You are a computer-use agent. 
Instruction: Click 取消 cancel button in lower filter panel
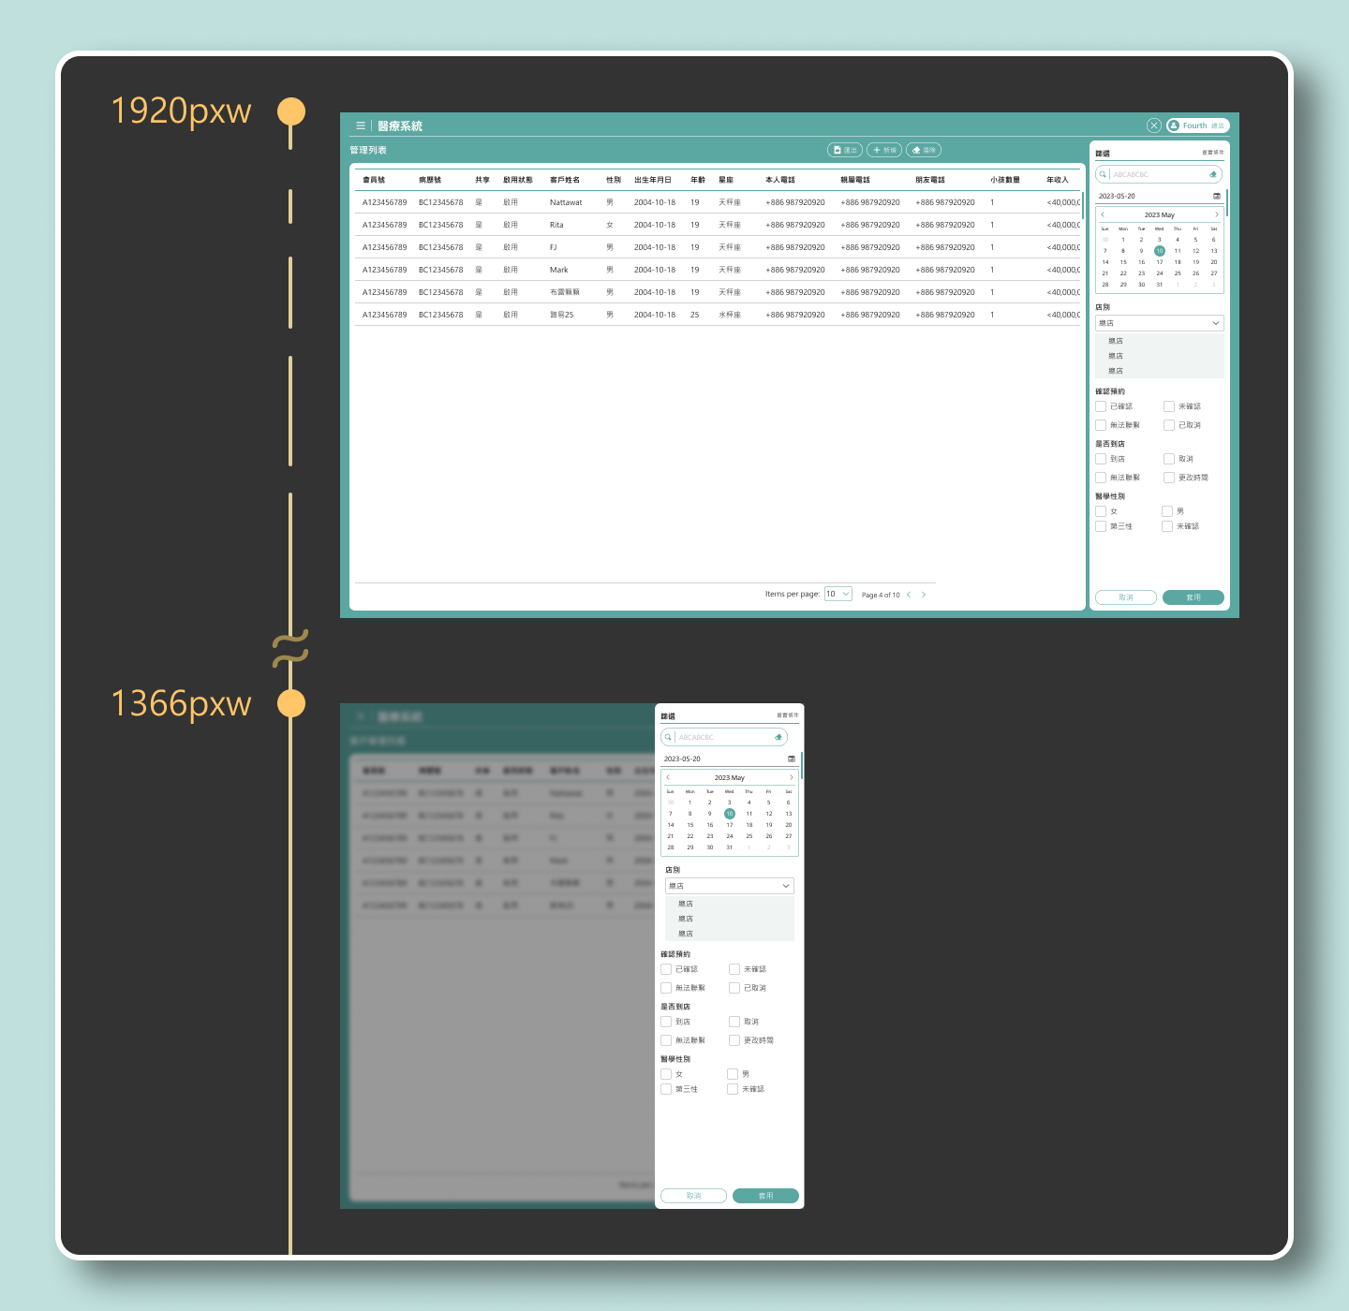[x=693, y=1196]
